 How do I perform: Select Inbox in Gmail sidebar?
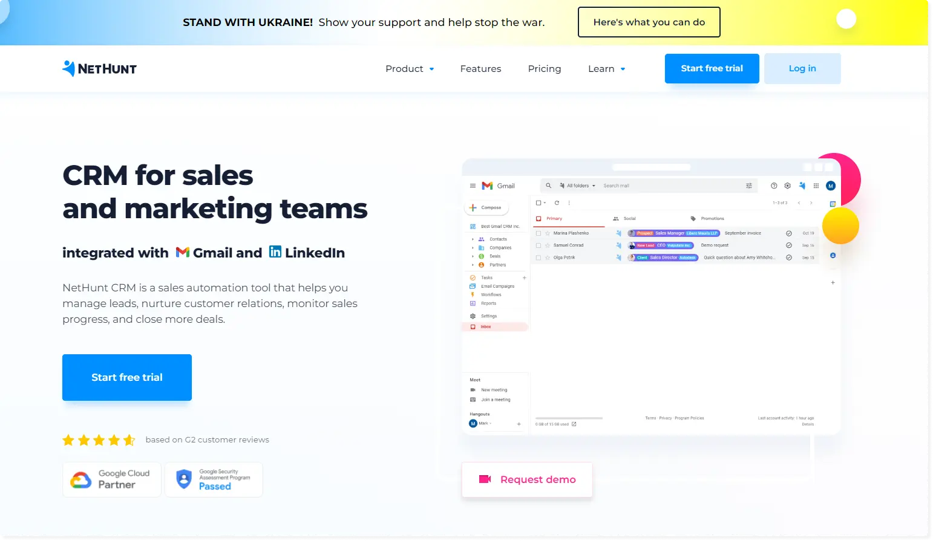click(495, 327)
